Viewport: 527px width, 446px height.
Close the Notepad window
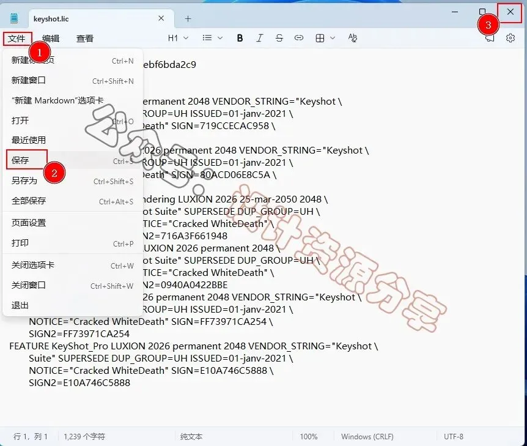(x=510, y=12)
